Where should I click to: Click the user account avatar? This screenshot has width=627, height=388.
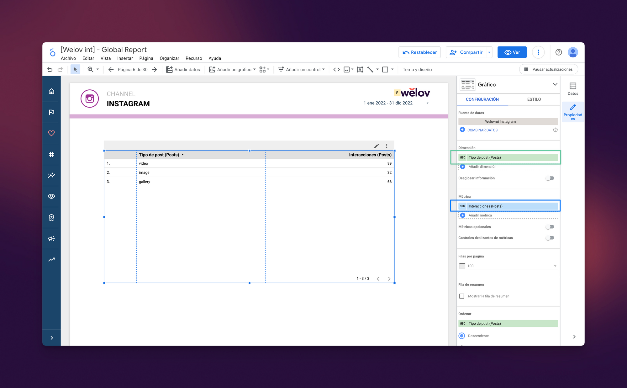coord(573,52)
